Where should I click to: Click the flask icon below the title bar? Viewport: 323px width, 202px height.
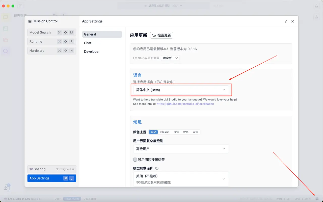pos(316,17)
